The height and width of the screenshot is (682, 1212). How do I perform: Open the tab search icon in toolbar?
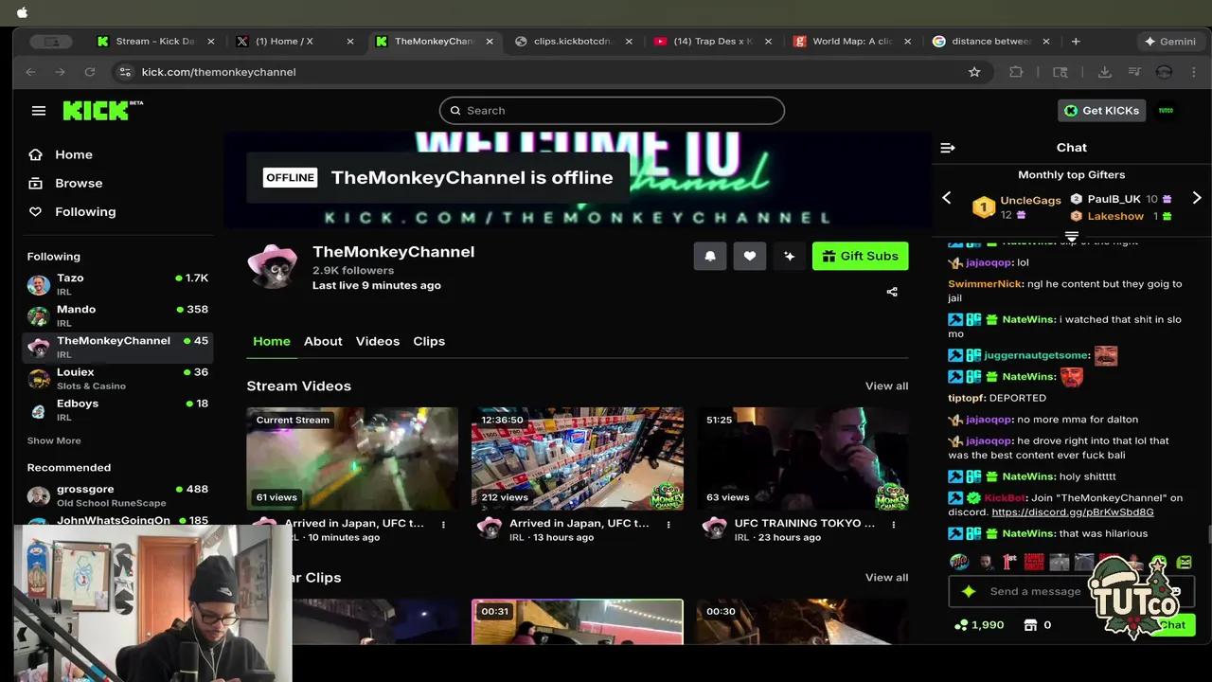(x=1060, y=72)
